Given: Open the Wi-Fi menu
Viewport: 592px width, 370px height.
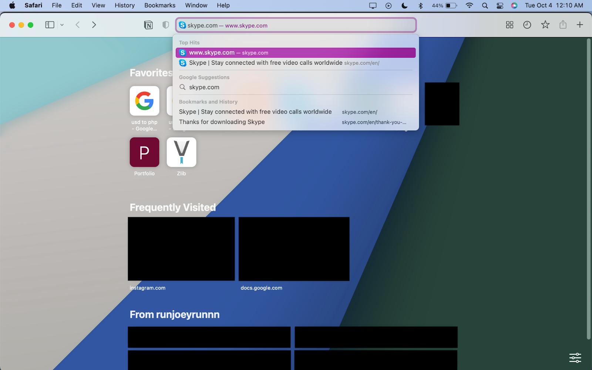Looking at the screenshot, I should pos(469,6).
